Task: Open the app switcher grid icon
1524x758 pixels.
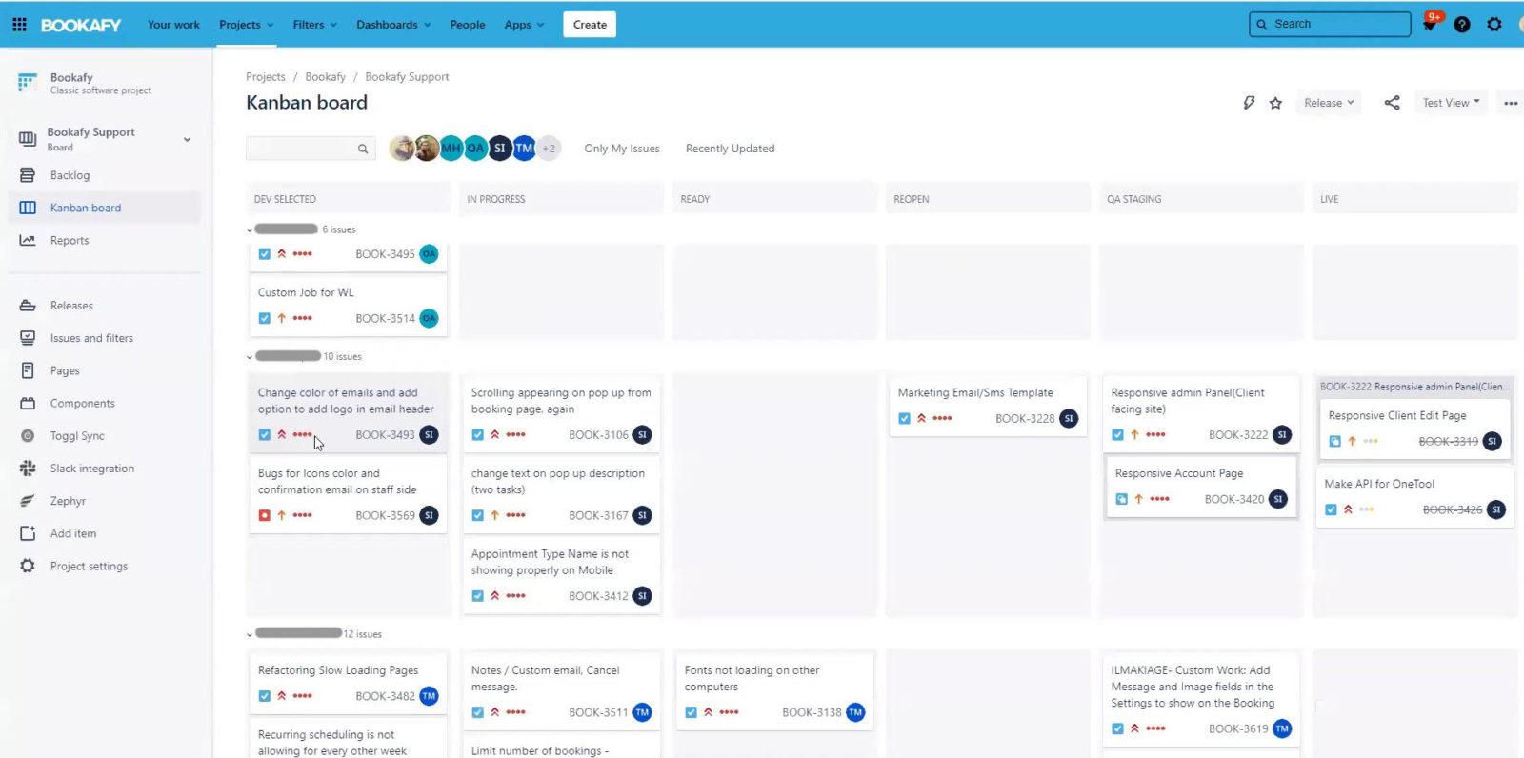Action: tap(19, 25)
